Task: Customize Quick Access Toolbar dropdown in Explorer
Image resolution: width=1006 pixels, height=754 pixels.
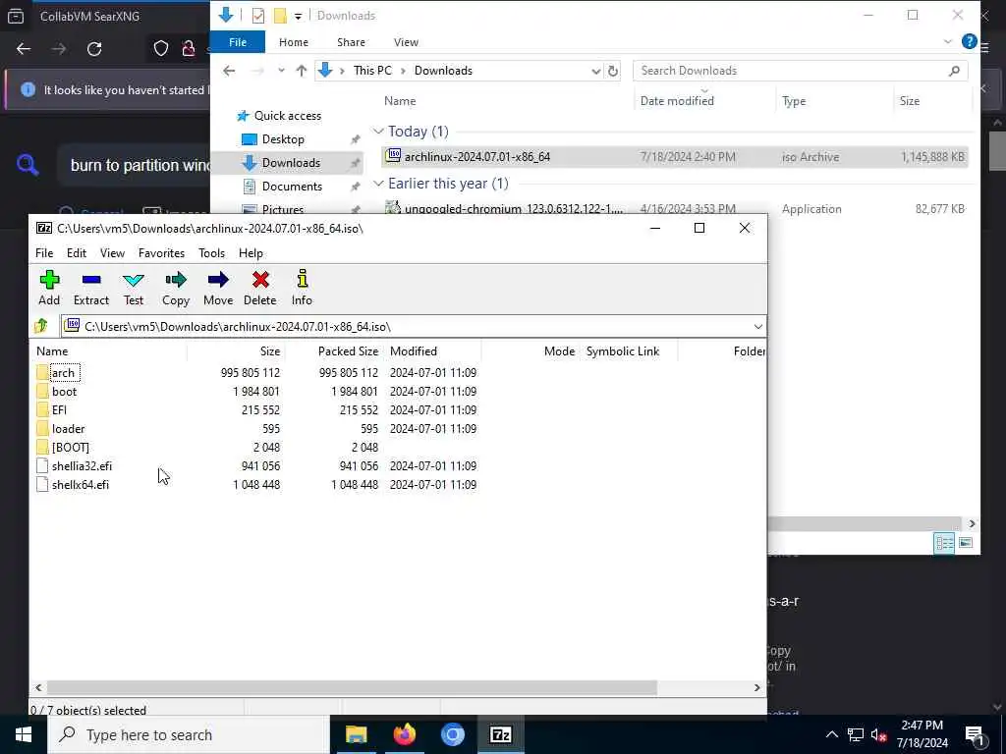Action: [299, 16]
